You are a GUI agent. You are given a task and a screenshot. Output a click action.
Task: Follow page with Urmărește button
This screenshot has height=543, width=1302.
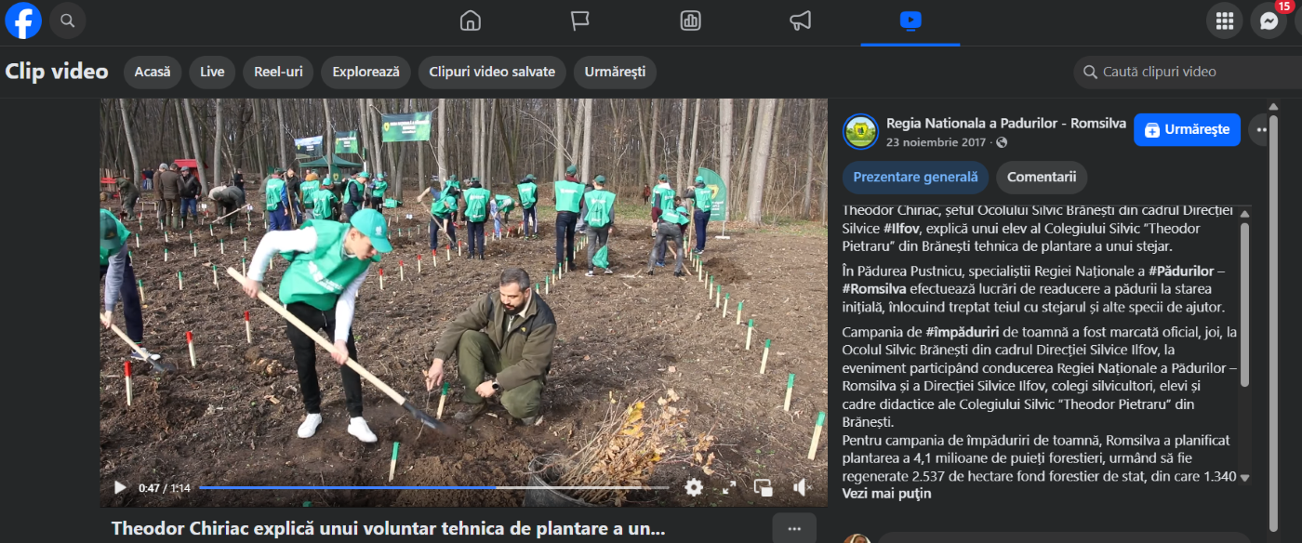(1187, 130)
